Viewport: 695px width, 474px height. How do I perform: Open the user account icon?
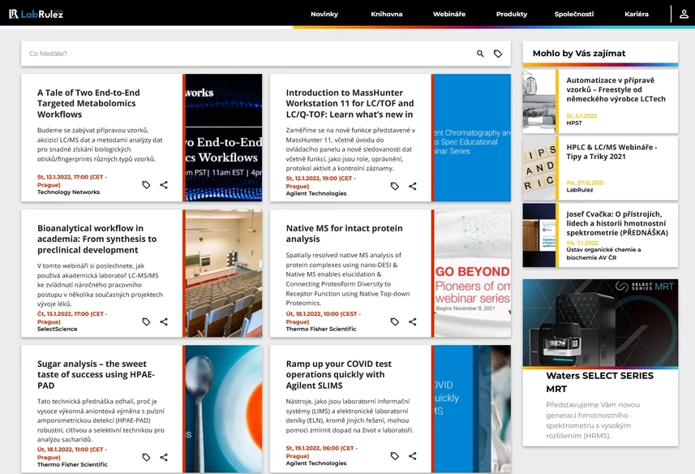(x=684, y=14)
